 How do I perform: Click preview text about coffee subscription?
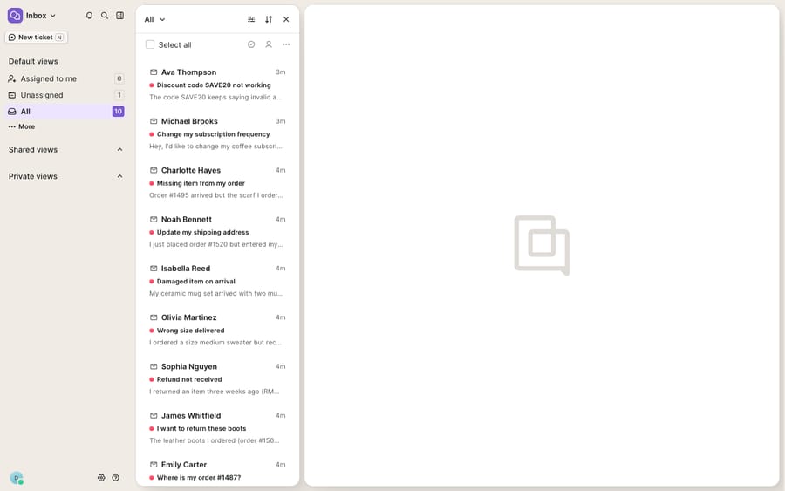point(215,147)
